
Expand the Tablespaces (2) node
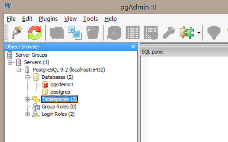27,99
